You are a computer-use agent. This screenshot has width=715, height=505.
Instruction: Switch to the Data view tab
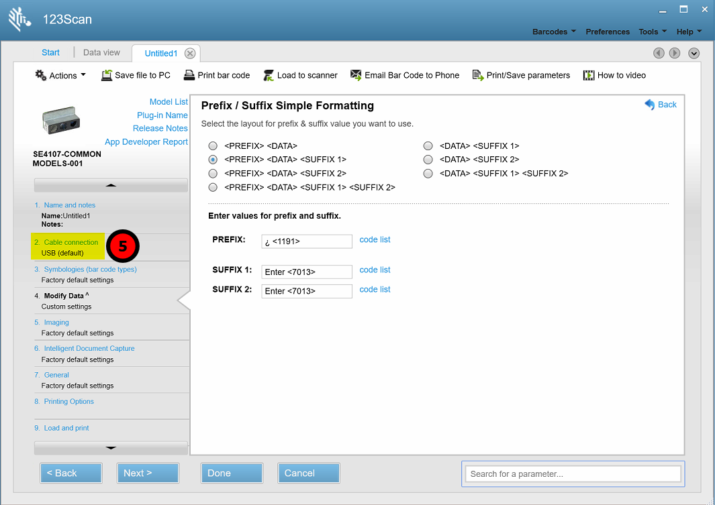click(x=101, y=52)
